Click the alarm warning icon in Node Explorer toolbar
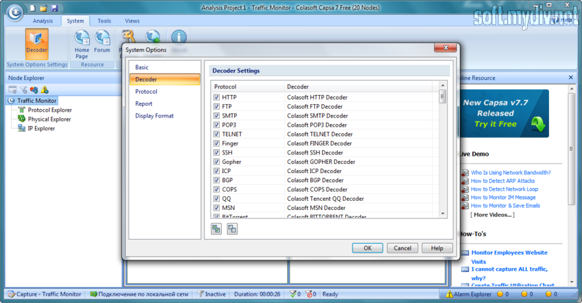Viewport: 582px width, 303px height. (x=45, y=90)
